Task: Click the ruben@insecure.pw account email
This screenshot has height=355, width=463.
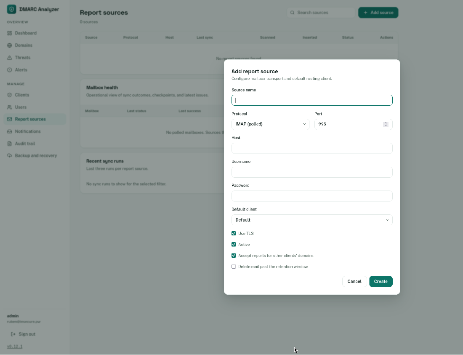Action: [x=24, y=322]
